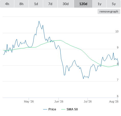Image resolution: width=121 pixels, height=116 pixels.
Task: Click the Jun '26 axis tick label
Action: 59,101
